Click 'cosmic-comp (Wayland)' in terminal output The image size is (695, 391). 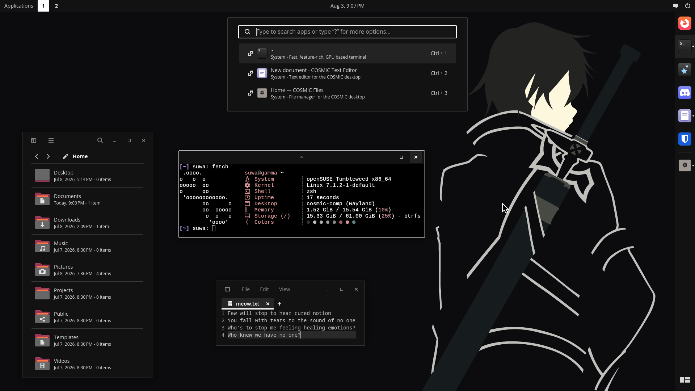click(341, 204)
